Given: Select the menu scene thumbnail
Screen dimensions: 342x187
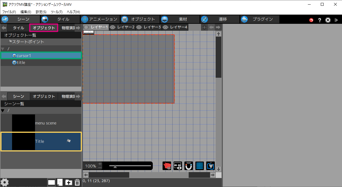Looking at the screenshot, I should [x=24, y=123].
